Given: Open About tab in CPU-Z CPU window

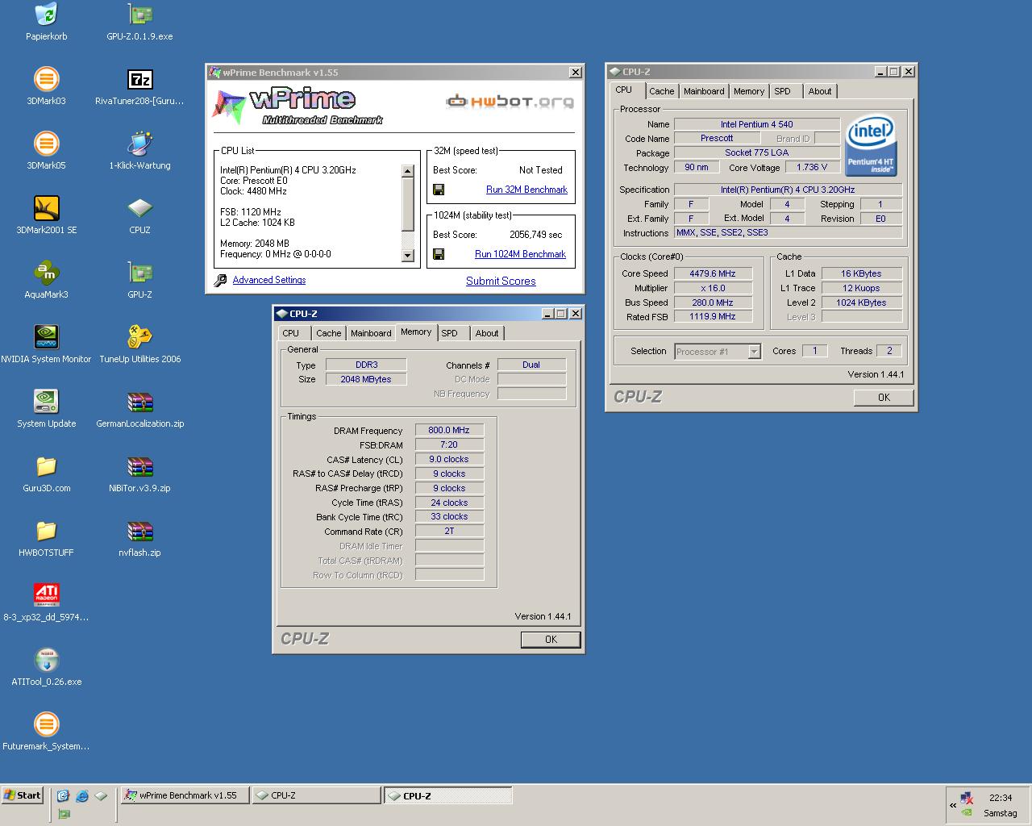Looking at the screenshot, I should tap(820, 91).
